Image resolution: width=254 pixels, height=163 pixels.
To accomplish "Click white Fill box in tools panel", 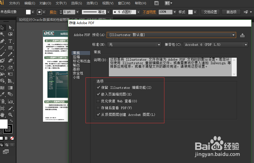I will pos(4,124).
